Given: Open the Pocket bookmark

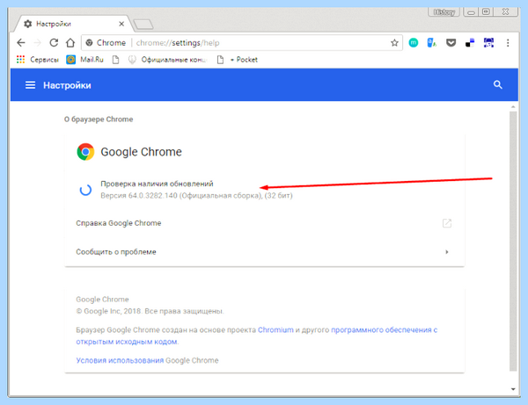Looking at the screenshot, I should (x=244, y=60).
